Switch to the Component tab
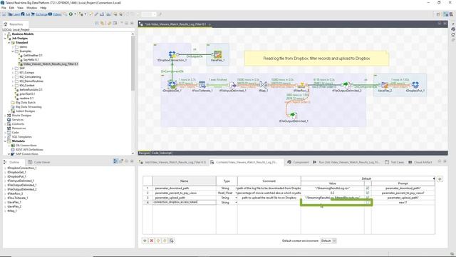456x257 pixels. (298, 162)
